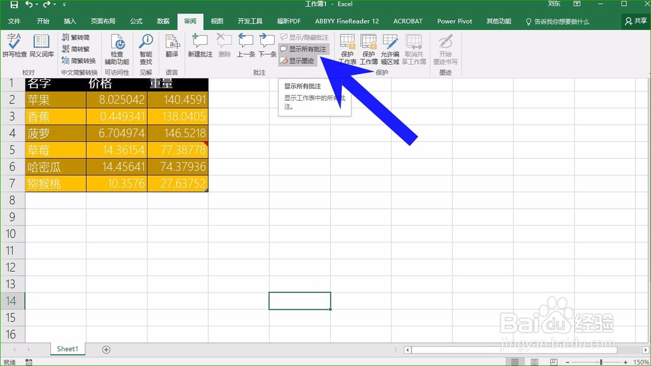Switch to Page Layout view in status bar

click(x=534, y=362)
